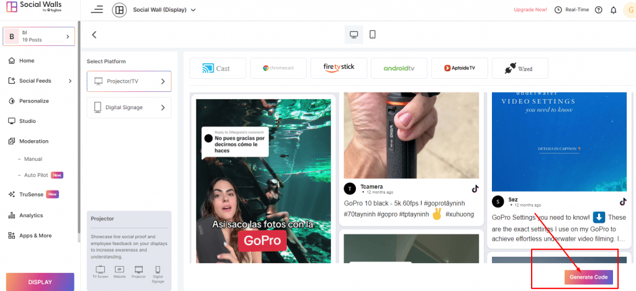This screenshot has width=636, height=291.
Task: Choose the Android TV option
Action: point(399,68)
